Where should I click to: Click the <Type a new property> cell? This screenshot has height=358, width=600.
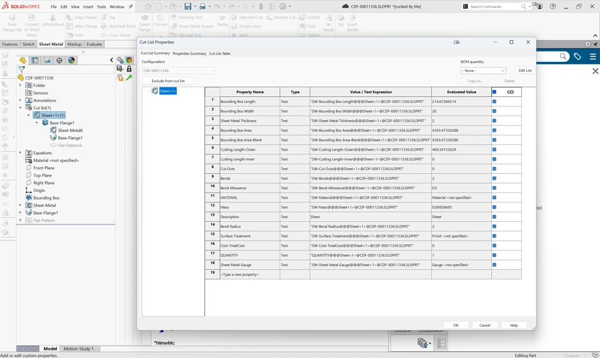(x=249, y=274)
